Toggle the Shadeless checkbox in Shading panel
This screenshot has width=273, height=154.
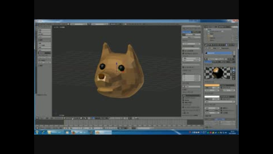click(222, 108)
